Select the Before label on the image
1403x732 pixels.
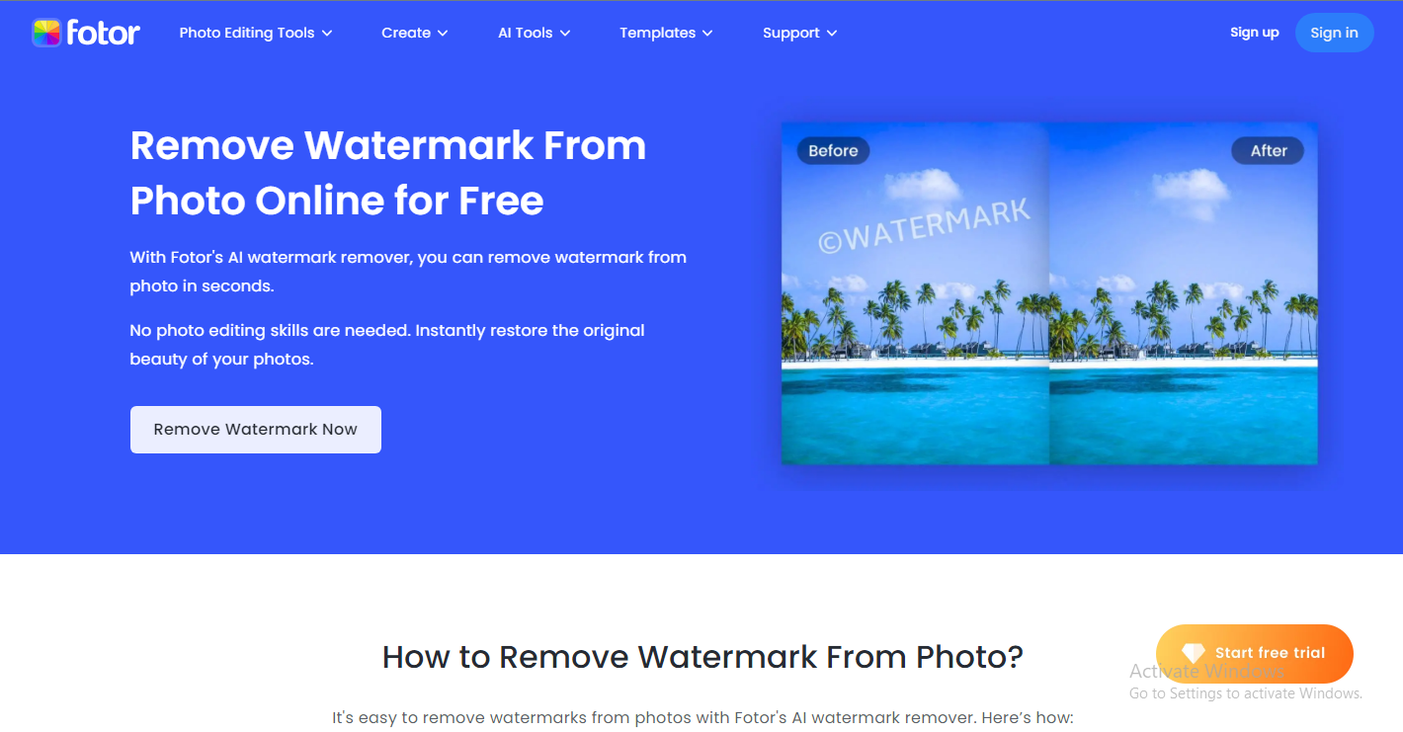tap(833, 151)
